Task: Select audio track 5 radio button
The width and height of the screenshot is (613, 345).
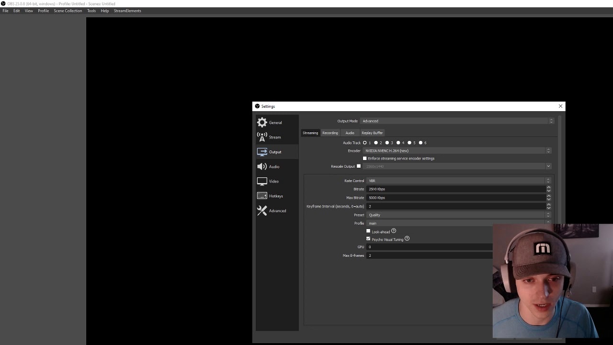Action: (409, 143)
